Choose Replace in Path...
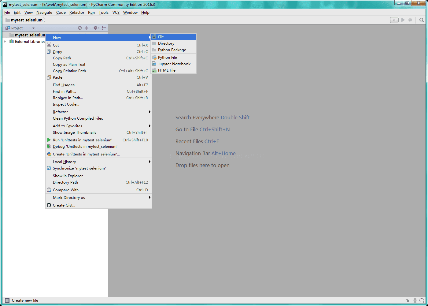The image size is (428, 306). (98, 98)
